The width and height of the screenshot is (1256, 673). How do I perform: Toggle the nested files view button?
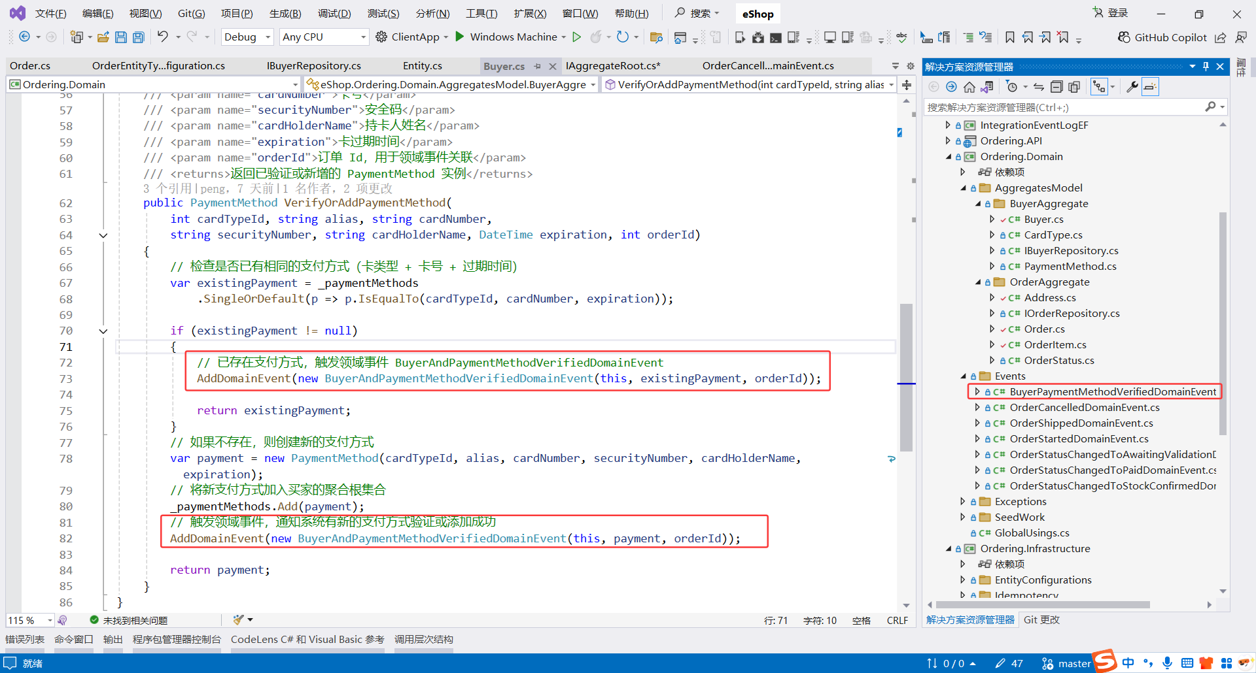pyautogui.click(x=1099, y=87)
